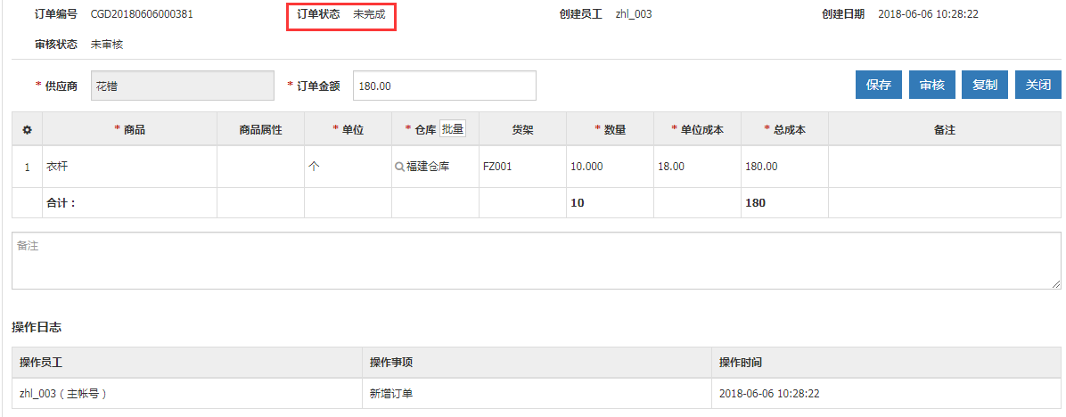Close the order with 关闭 button
The width and height of the screenshot is (1066, 417).
point(1037,86)
